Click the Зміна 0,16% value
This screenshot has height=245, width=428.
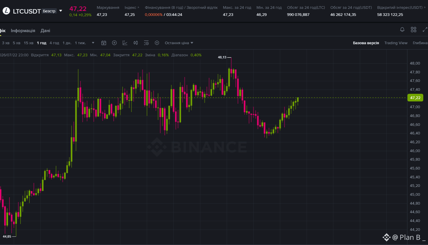(x=163, y=55)
